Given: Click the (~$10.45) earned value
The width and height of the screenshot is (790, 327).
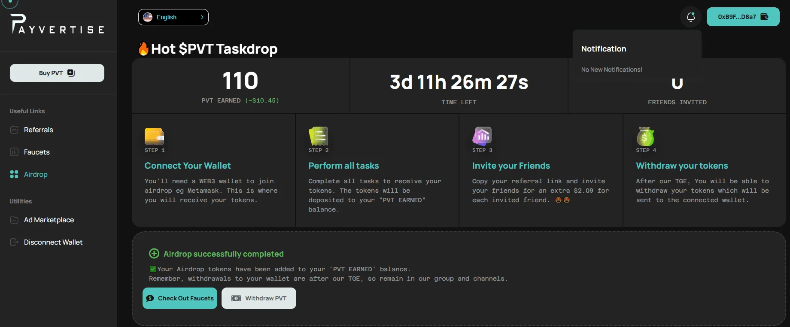Looking at the screenshot, I should 262,100.
